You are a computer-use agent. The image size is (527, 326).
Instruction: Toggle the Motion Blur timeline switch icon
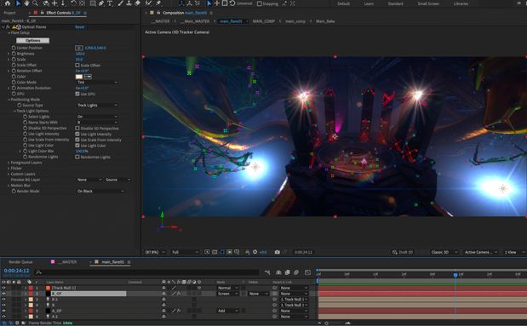[296, 272]
